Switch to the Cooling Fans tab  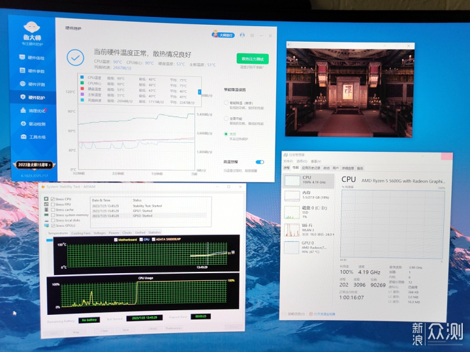point(81,233)
